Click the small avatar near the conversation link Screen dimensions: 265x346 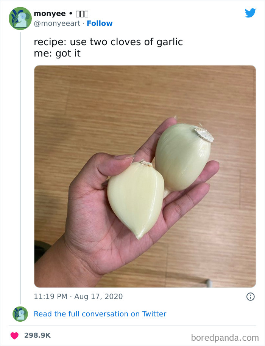point(20,314)
